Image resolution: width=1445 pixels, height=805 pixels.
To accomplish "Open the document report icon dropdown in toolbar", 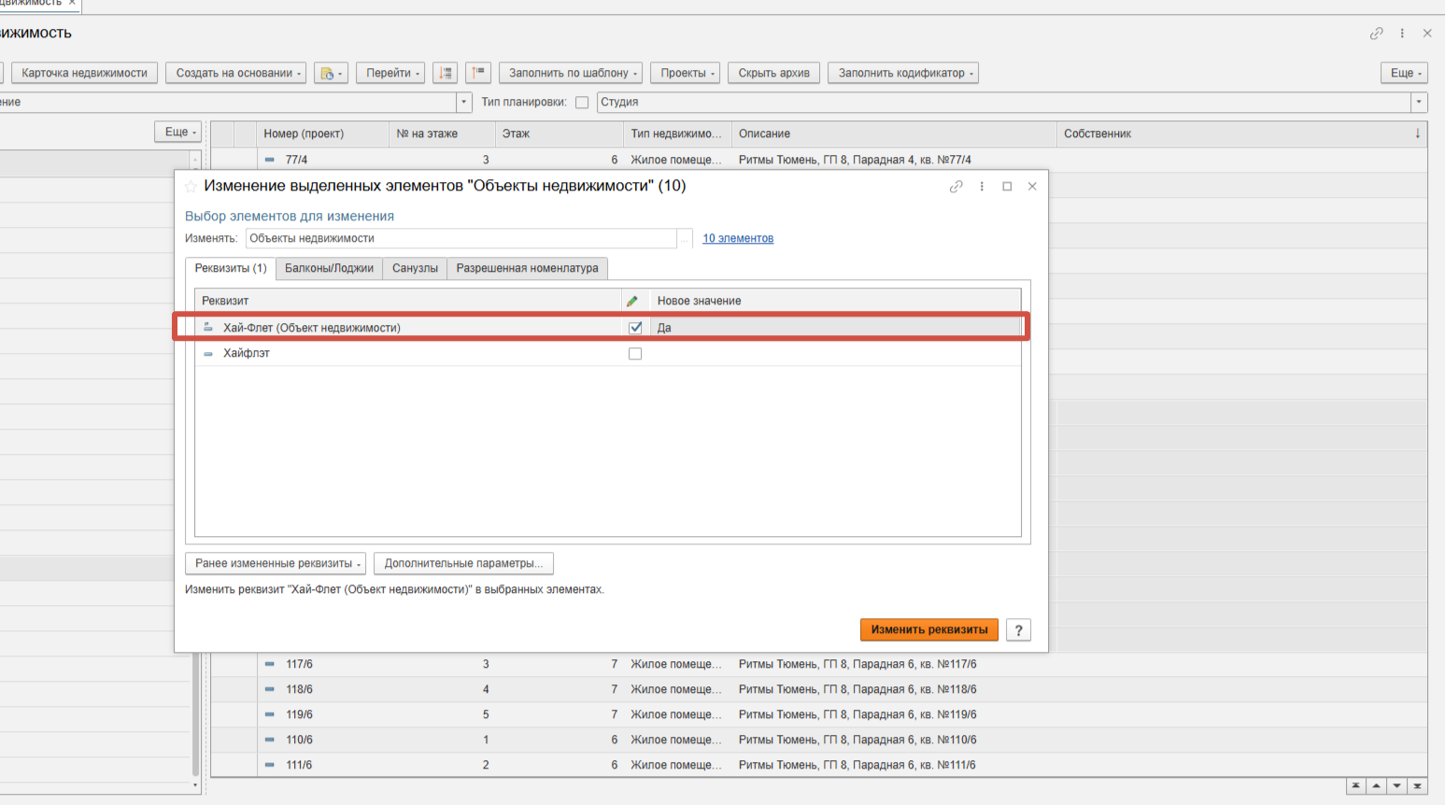I will click(331, 73).
